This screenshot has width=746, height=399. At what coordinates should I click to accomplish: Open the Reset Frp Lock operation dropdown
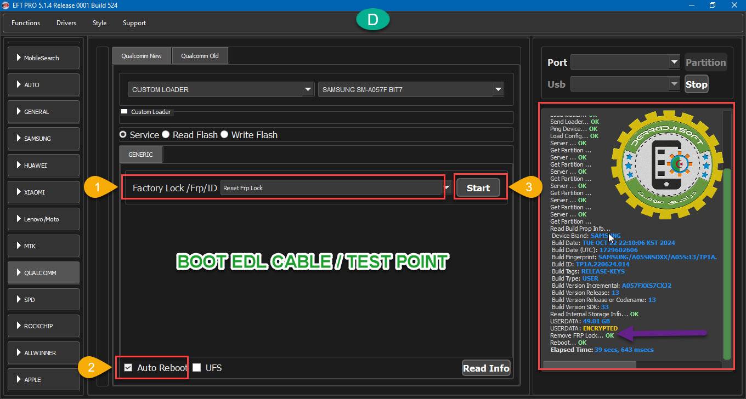[336, 188]
